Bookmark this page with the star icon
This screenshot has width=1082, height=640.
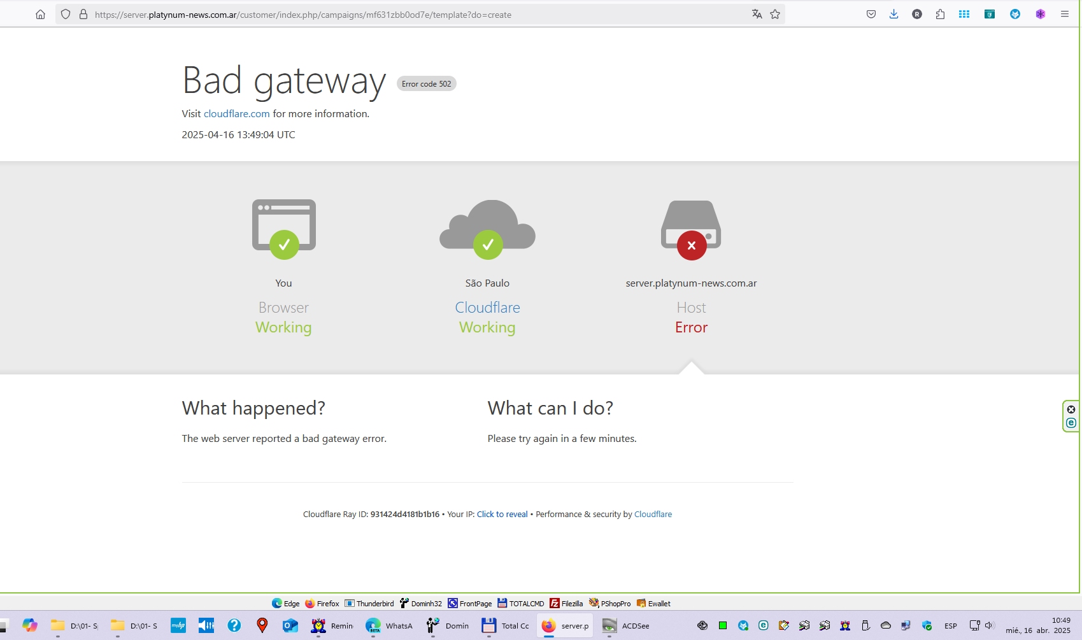(775, 14)
